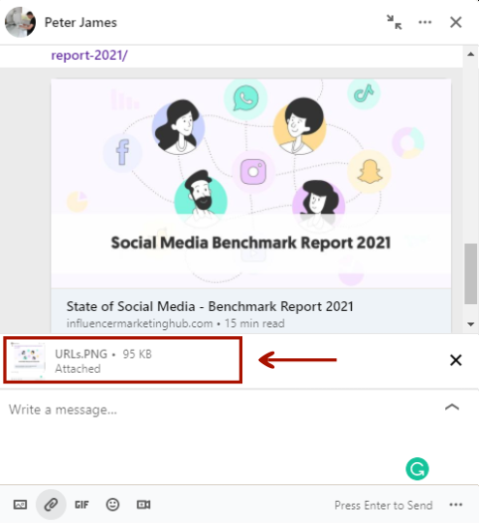Click the report-2021/ link
The image size is (479, 523).
tap(89, 55)
